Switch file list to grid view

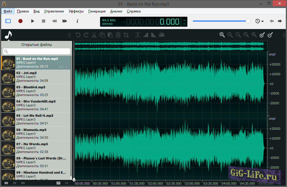[23, 183]
